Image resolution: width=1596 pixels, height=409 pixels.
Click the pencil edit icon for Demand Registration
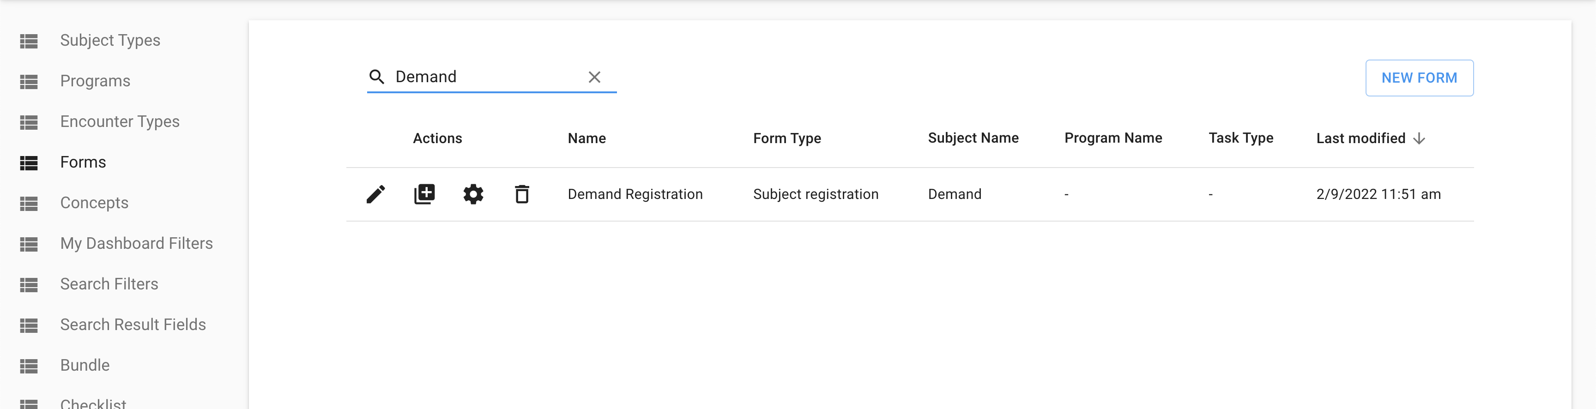click(x=375, y=195)
